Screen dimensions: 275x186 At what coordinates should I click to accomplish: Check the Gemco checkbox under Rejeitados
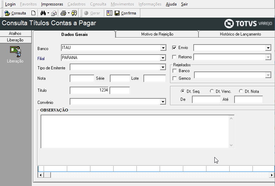[175, 78]
